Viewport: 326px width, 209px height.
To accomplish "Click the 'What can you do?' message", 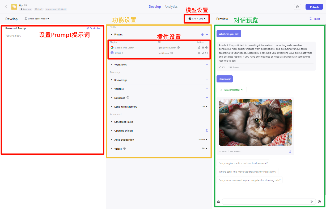I will [229, 34].
